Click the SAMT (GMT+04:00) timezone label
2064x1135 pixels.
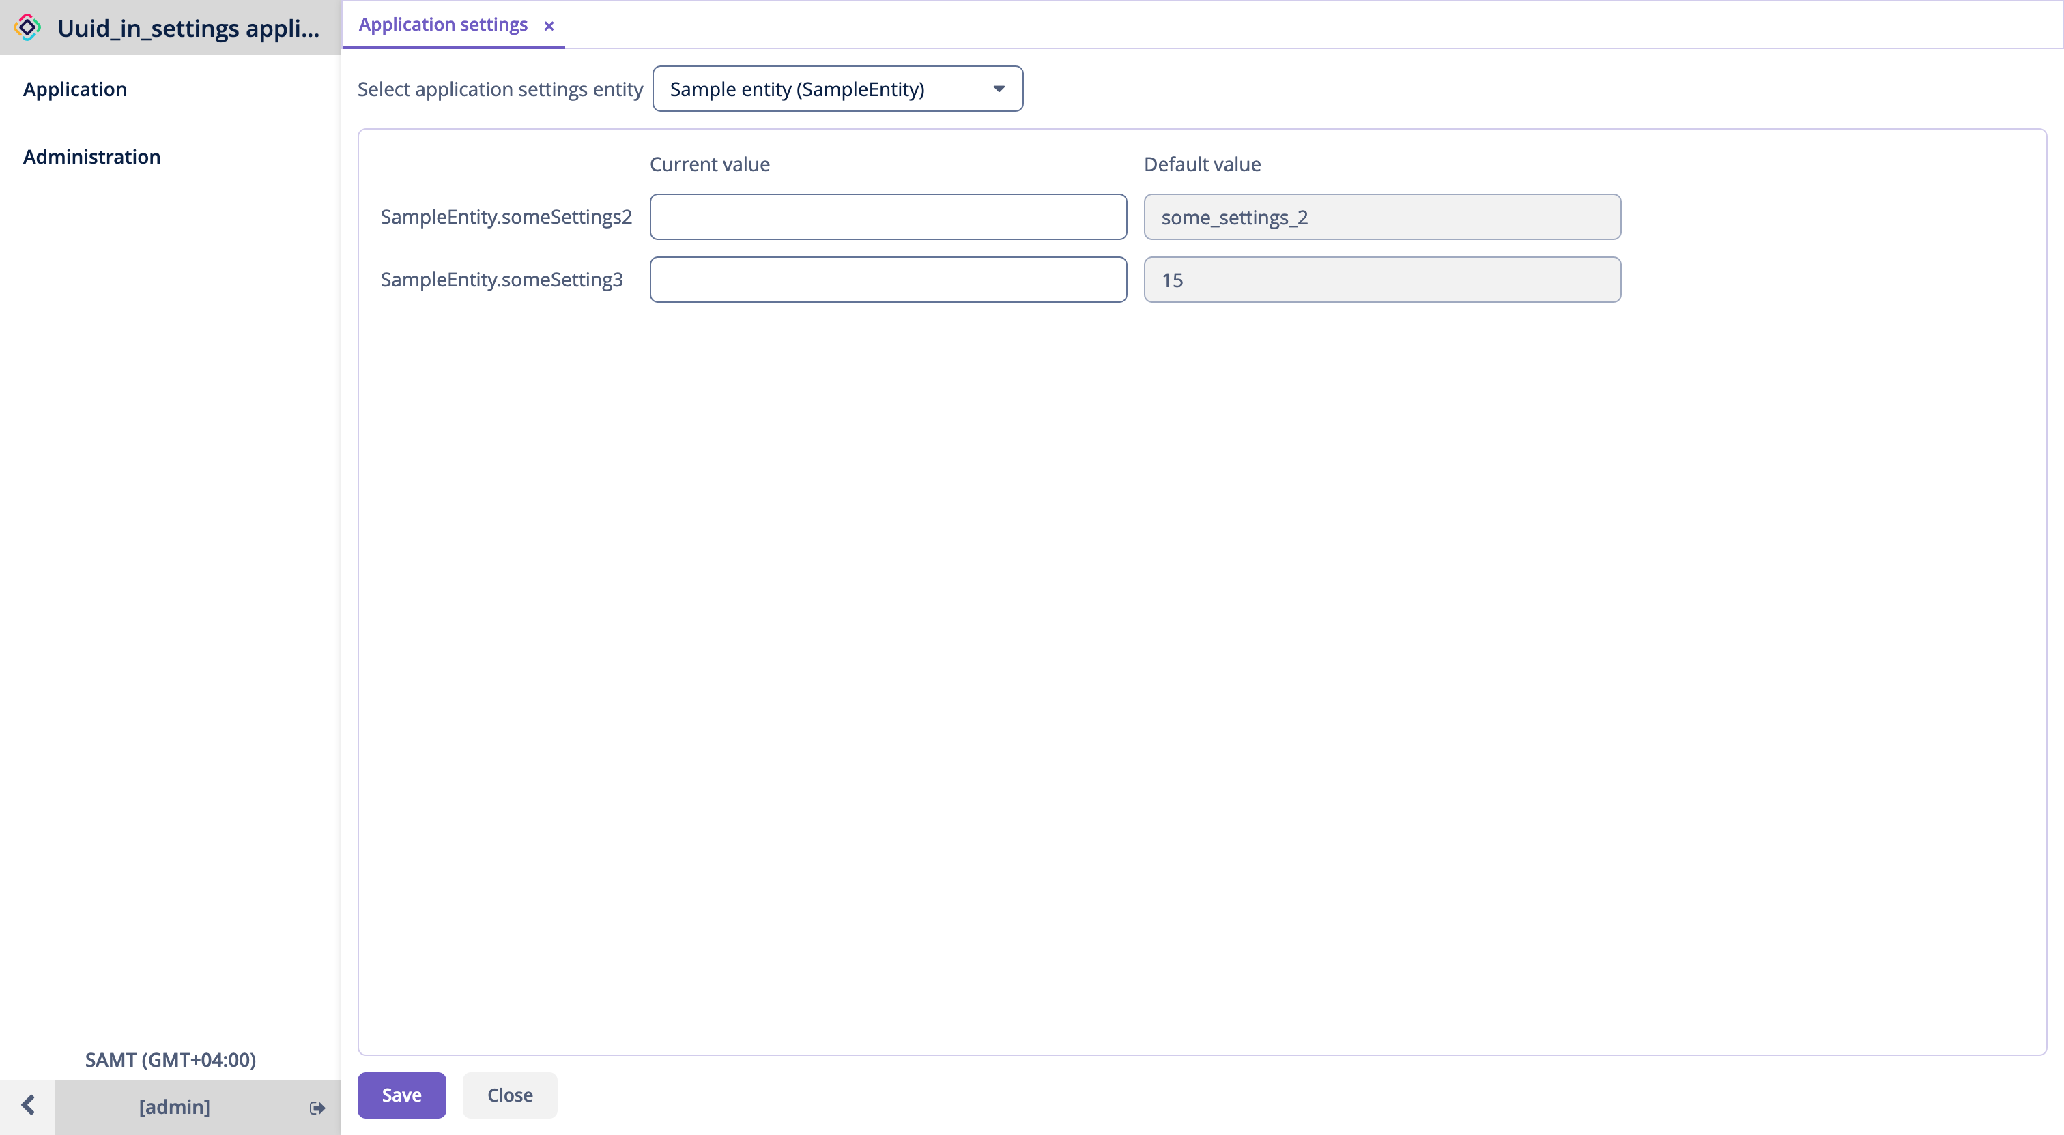pos(171,1060)
